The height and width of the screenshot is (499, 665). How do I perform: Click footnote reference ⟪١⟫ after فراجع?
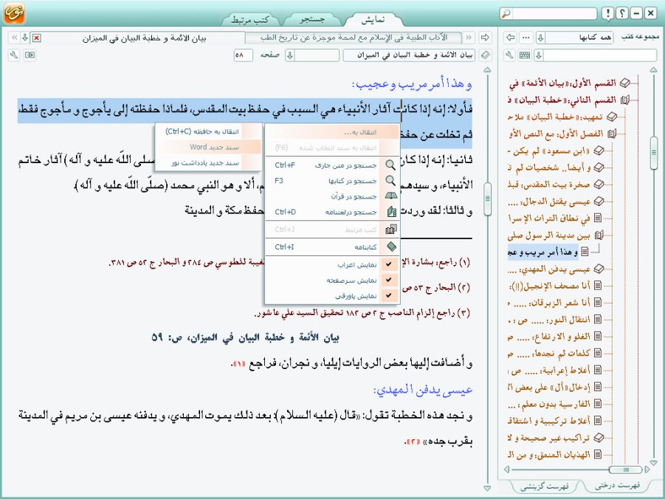(x=240, y=364)
